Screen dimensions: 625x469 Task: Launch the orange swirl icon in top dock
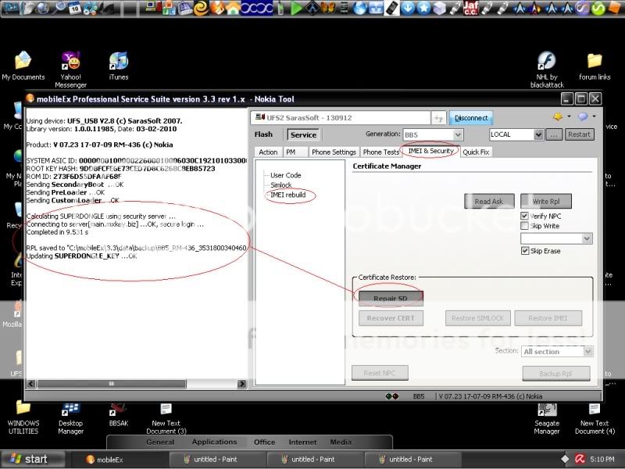[x=202, y=8]
